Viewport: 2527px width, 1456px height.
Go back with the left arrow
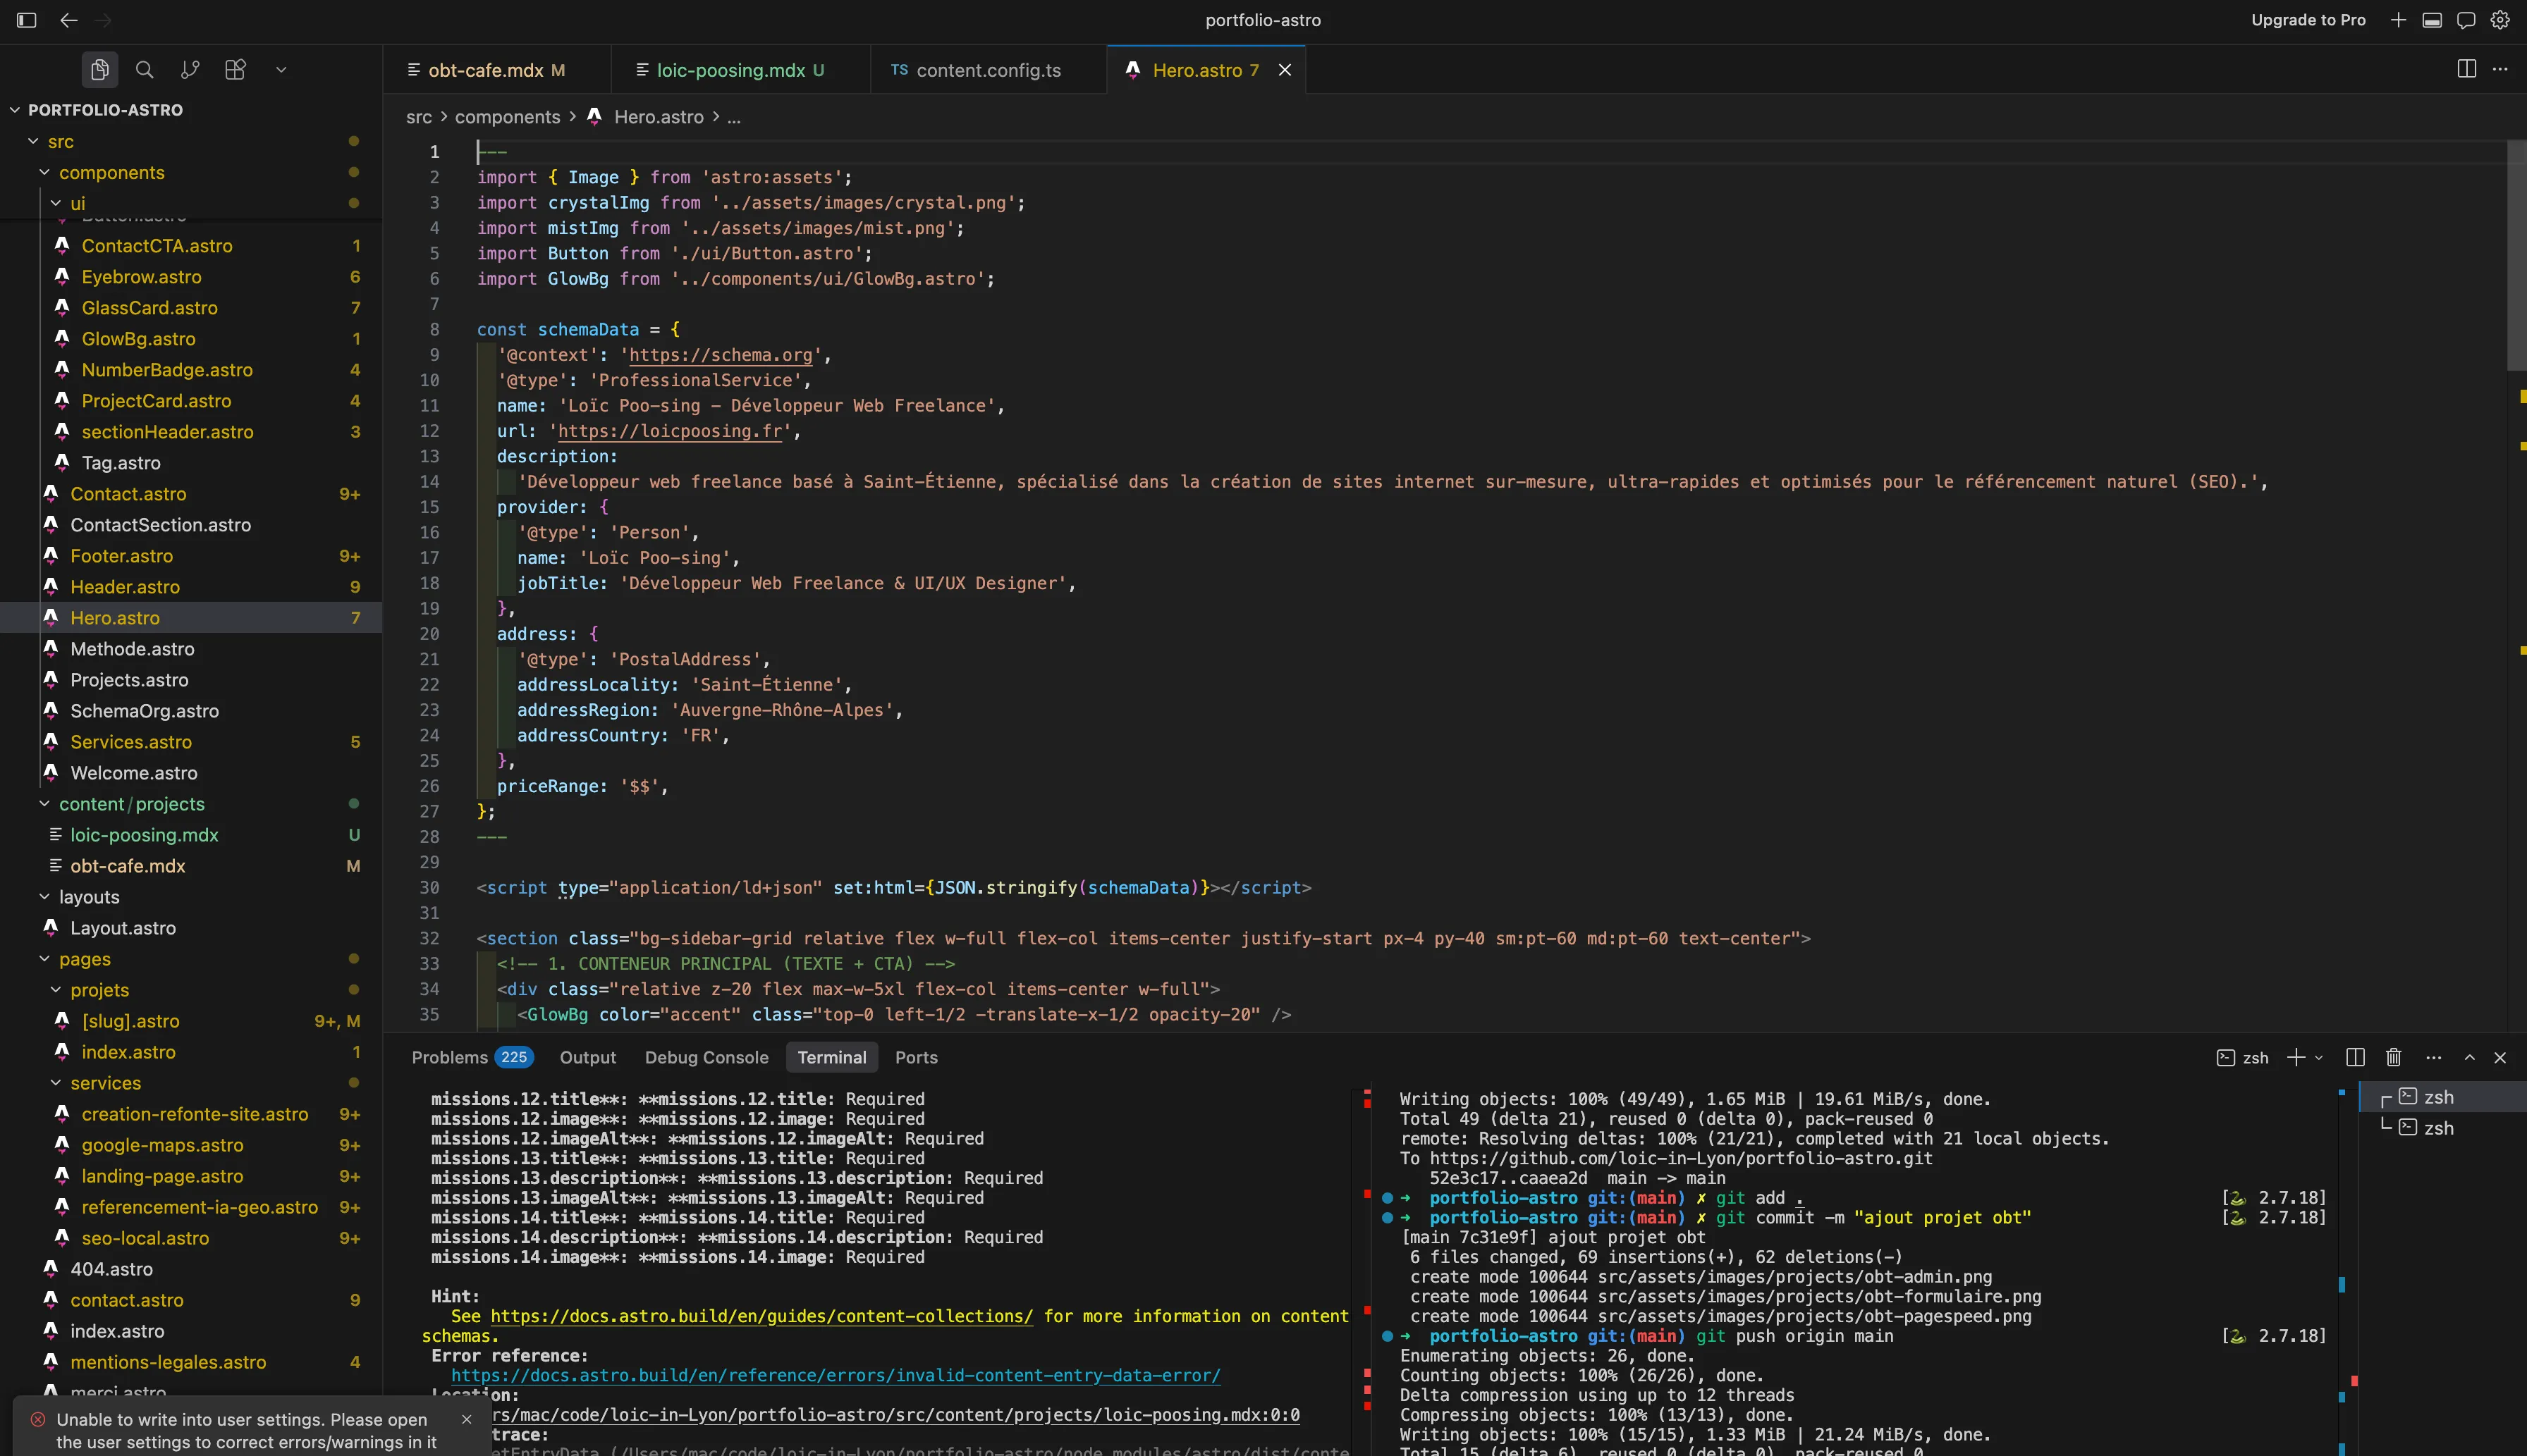(68, 20)
